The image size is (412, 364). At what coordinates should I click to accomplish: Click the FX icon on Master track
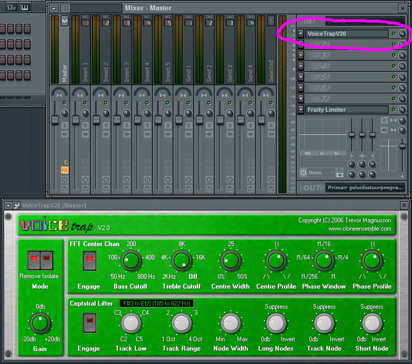point(65,170)
